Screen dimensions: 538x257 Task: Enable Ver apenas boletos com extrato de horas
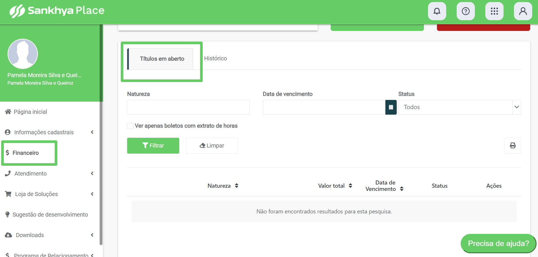(x=130, y=126)
